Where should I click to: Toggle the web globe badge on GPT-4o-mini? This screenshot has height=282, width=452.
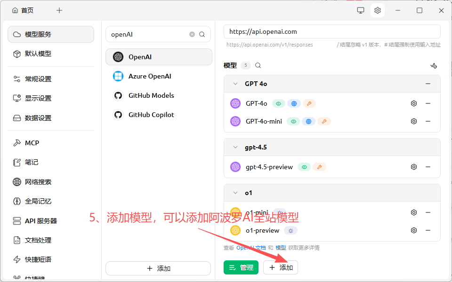pos(308,121)
